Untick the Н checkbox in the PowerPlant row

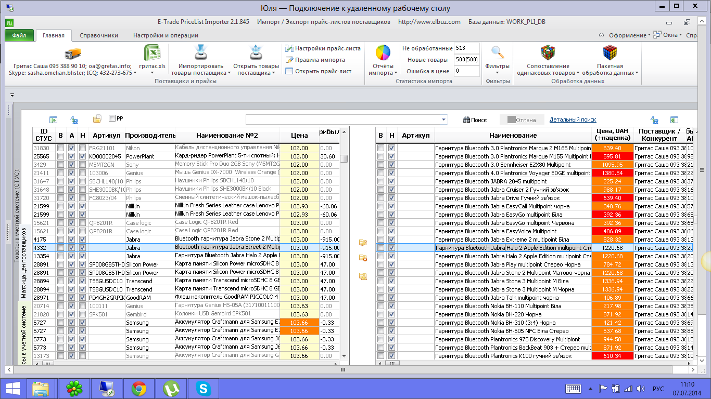(82, 156)
